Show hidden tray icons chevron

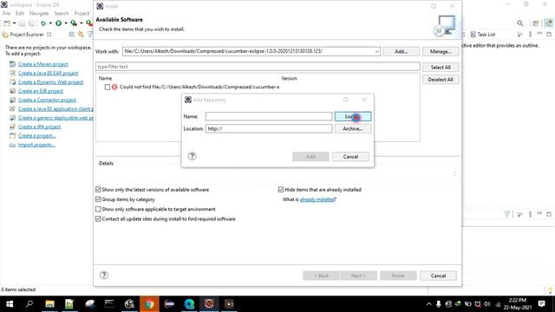(428, 304)
